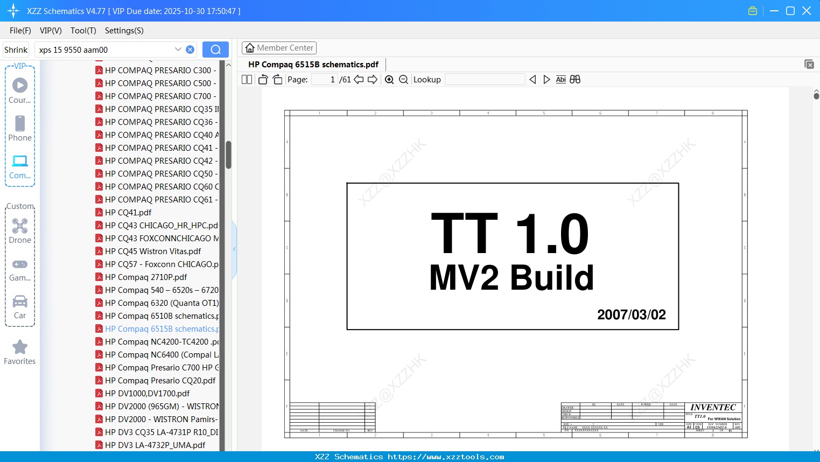Open HP COMPAQ PRESARIO C500 file
The image size is (820, 462).
point(157,83)
